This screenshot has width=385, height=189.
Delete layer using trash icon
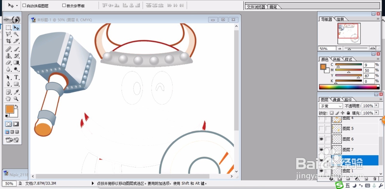375,179
